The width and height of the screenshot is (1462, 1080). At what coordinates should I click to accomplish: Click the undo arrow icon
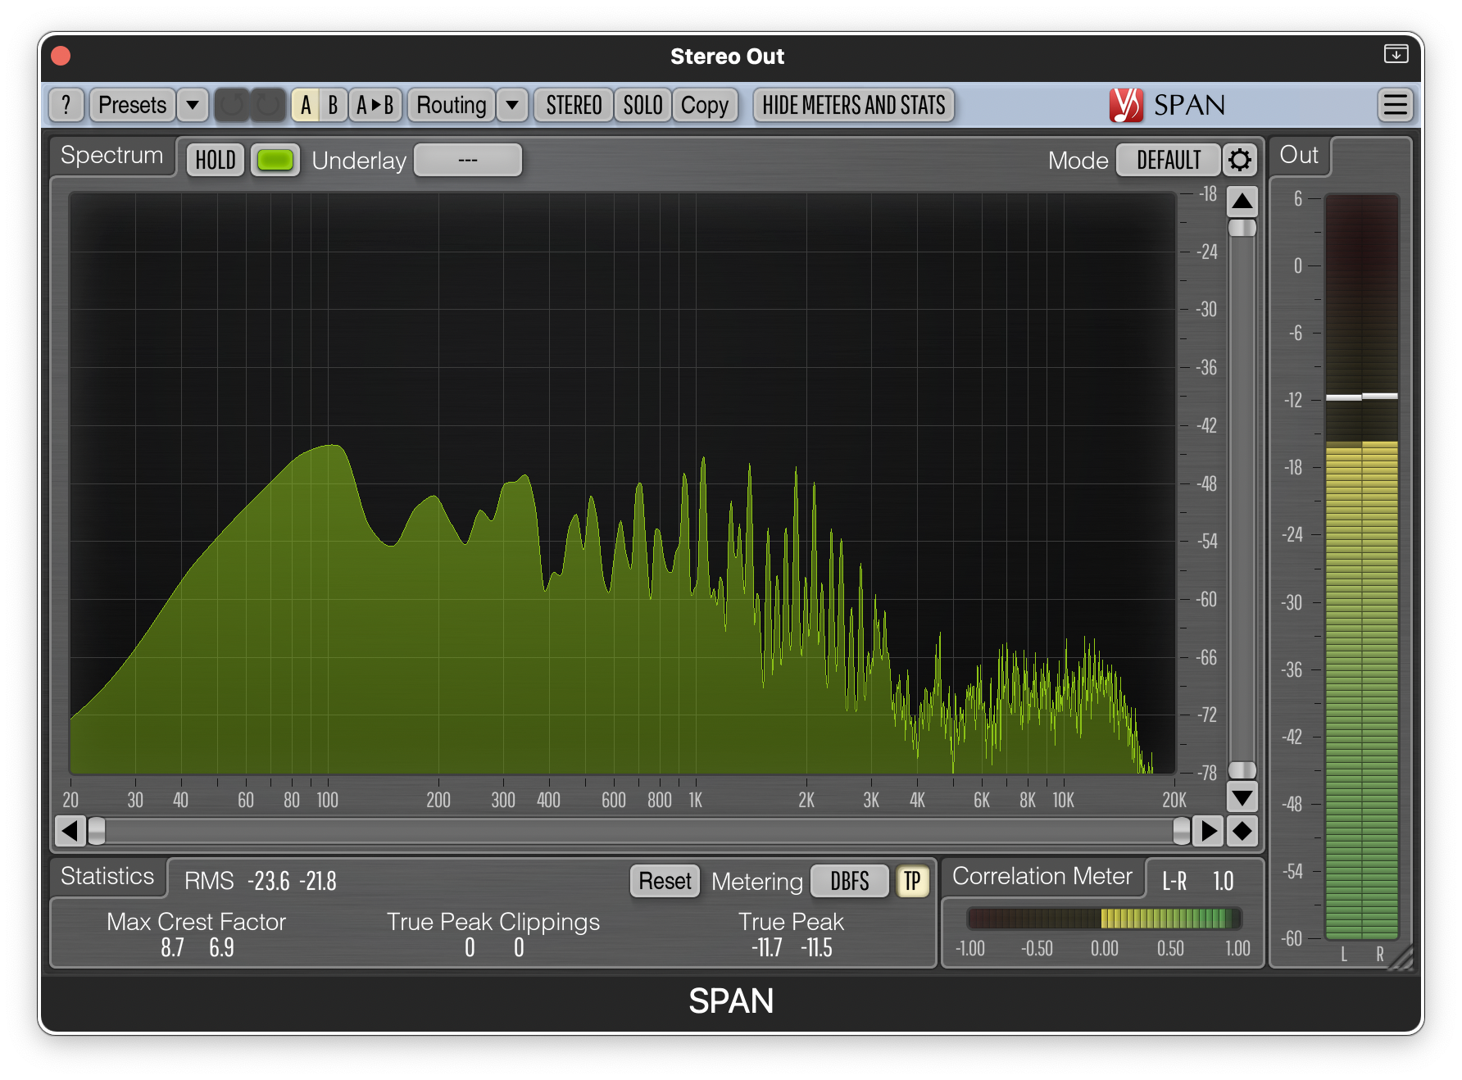tap(232, 105)
